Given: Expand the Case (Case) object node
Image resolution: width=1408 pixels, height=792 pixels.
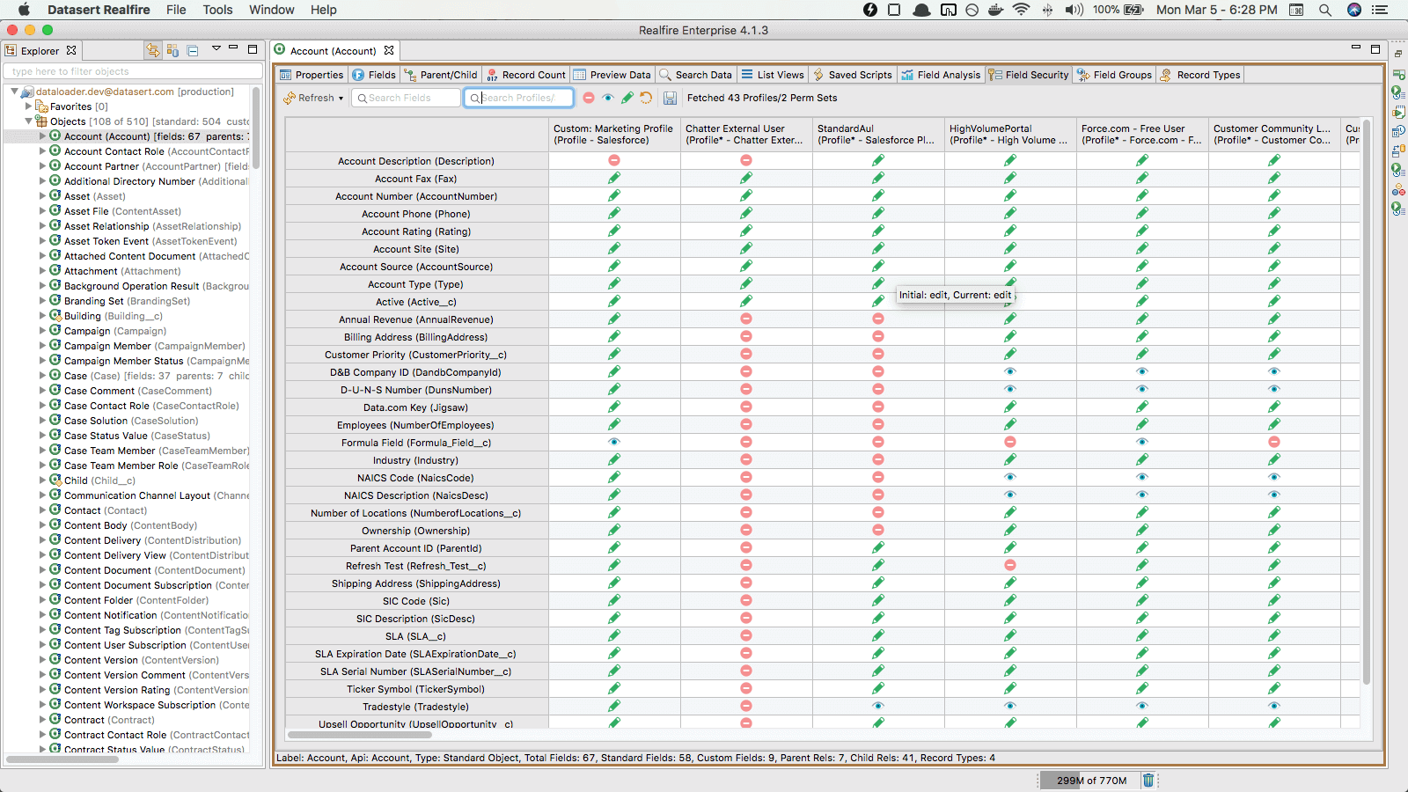Looking at the screenshot, I should tap(42, 376).
